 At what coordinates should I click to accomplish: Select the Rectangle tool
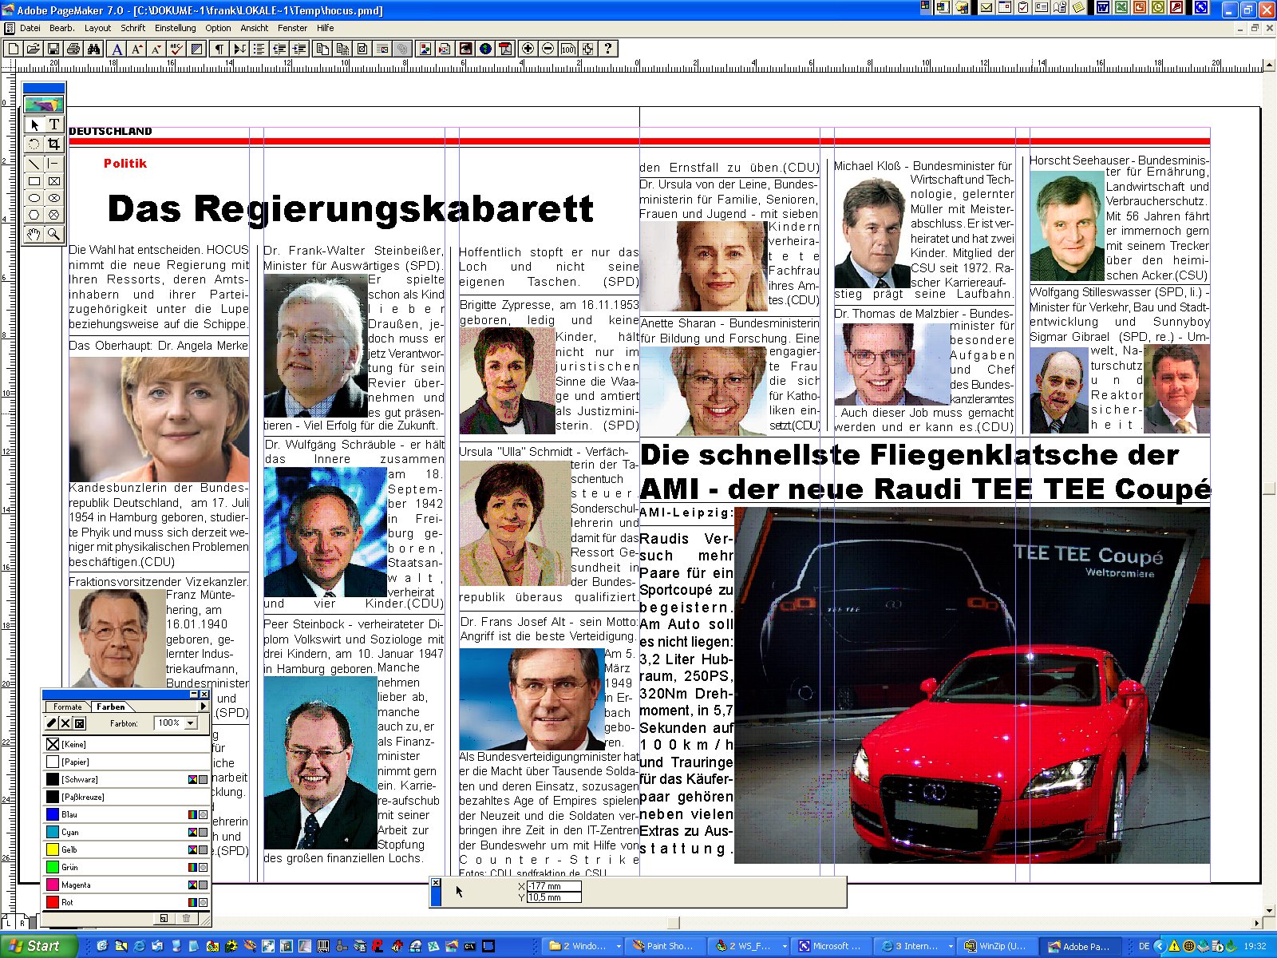coord(34,181)
